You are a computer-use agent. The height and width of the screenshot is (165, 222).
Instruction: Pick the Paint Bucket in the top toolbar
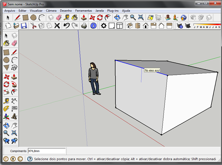pyautogui.click(x=75, y=18)
